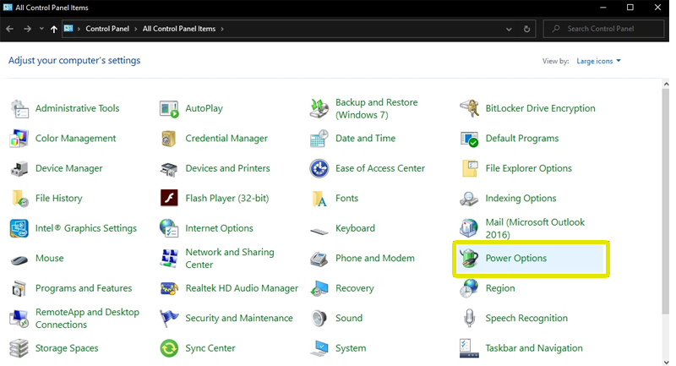676x366 pixels.
Task: Open the Mouse link text
Action: (50, 258)
